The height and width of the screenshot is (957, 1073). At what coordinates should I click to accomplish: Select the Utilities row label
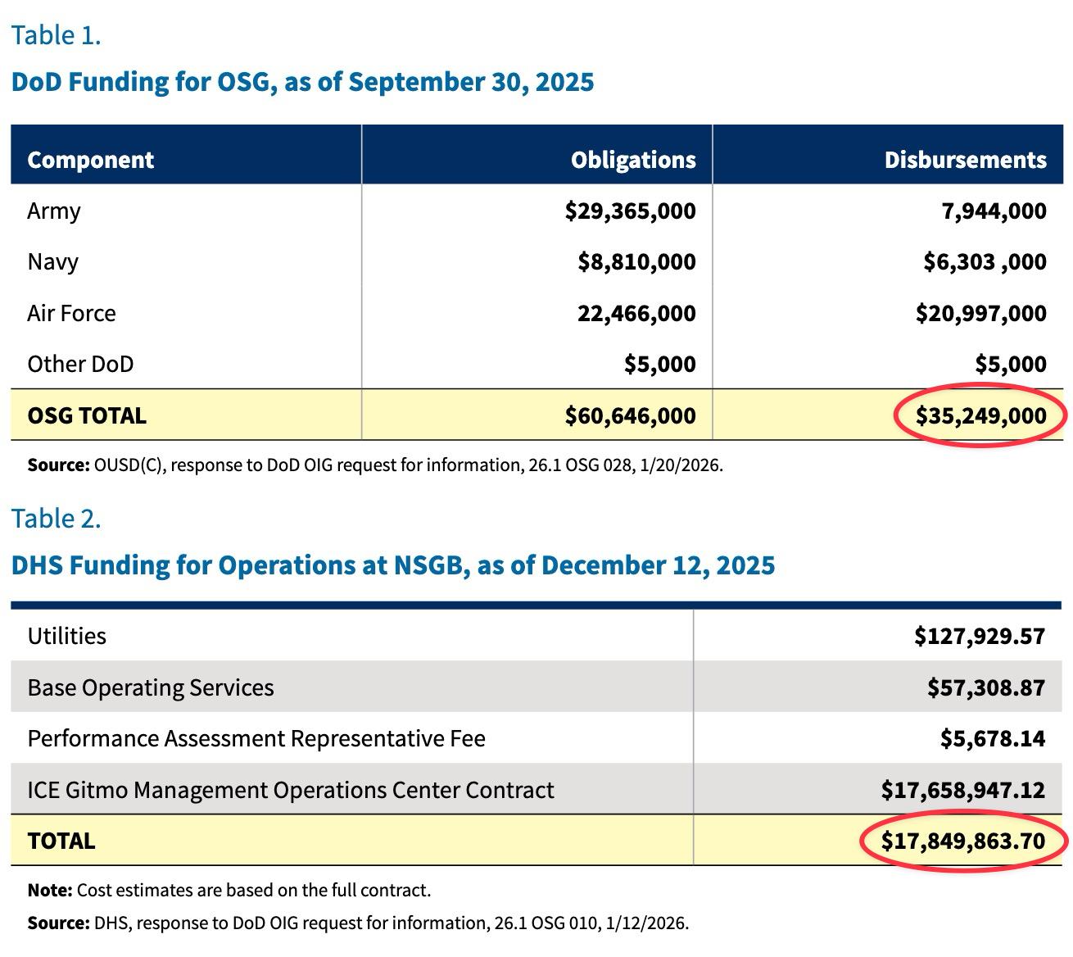tap(67, 636)
